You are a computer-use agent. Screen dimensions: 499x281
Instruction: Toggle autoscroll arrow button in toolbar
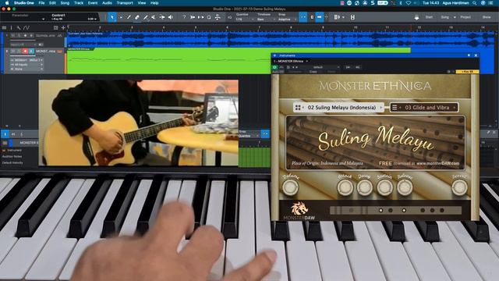320,17
